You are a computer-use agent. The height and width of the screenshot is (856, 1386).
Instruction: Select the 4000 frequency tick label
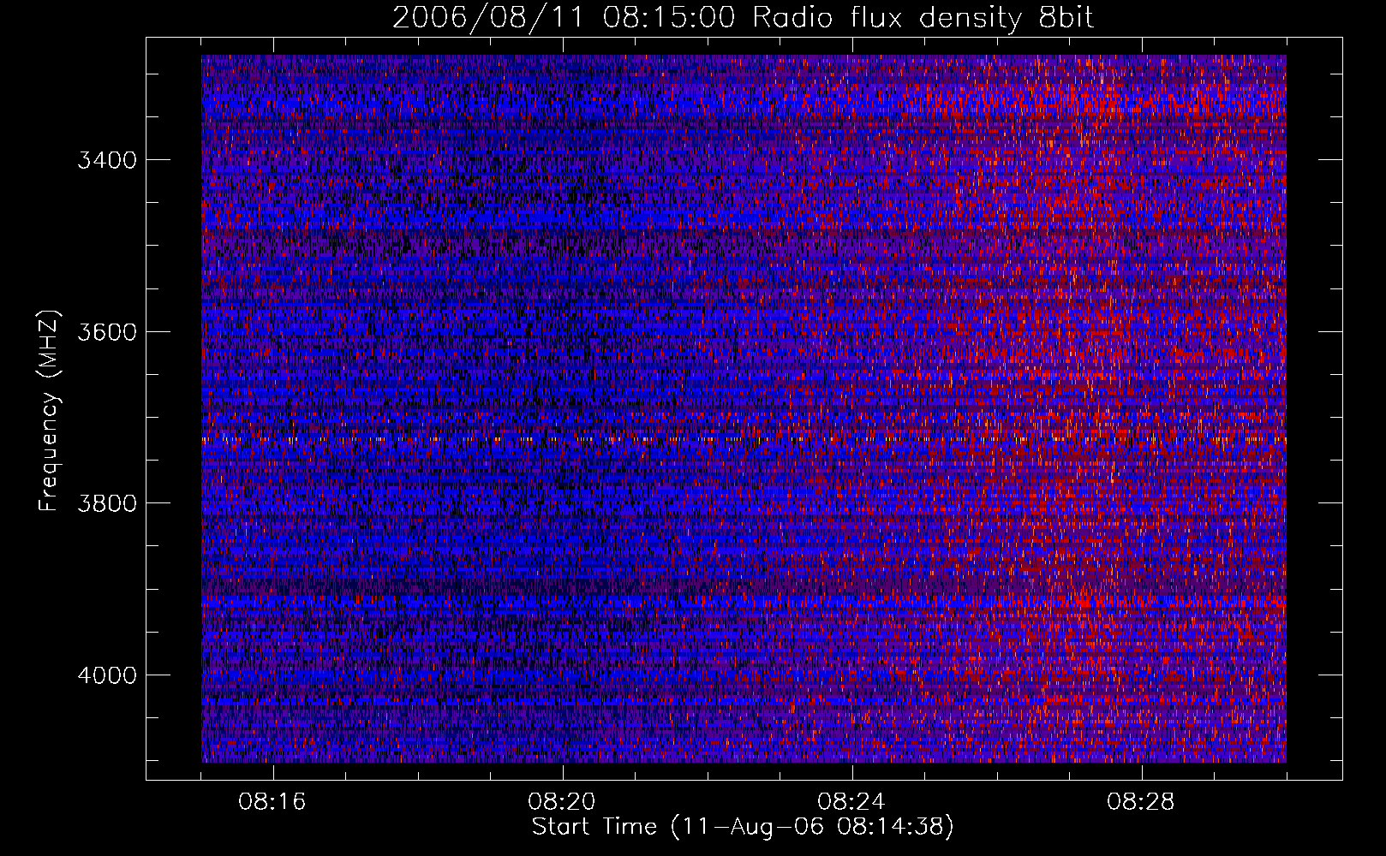tap(107, 675)
